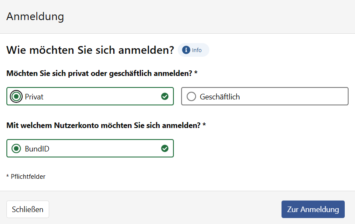Select the Privat radio circle
Screen dimensions: 355x224
pyautogui.click(x=16, y=96)
